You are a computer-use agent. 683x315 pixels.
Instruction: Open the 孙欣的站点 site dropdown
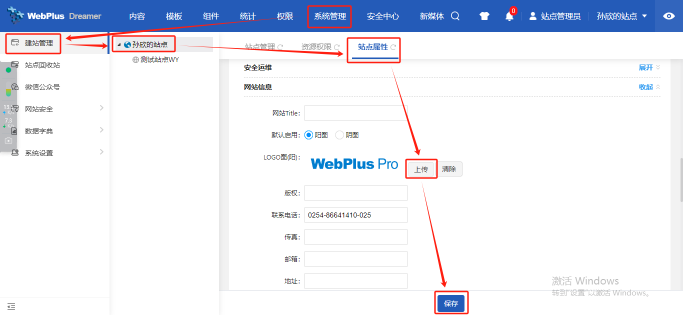(x=622, y=16)
